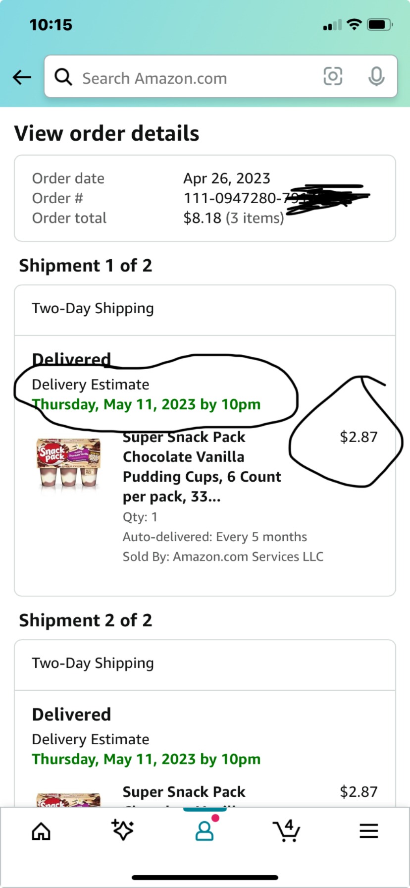Select the Home house icon in bottom bar
The image size is (410, 888).
tap(41, 831)
